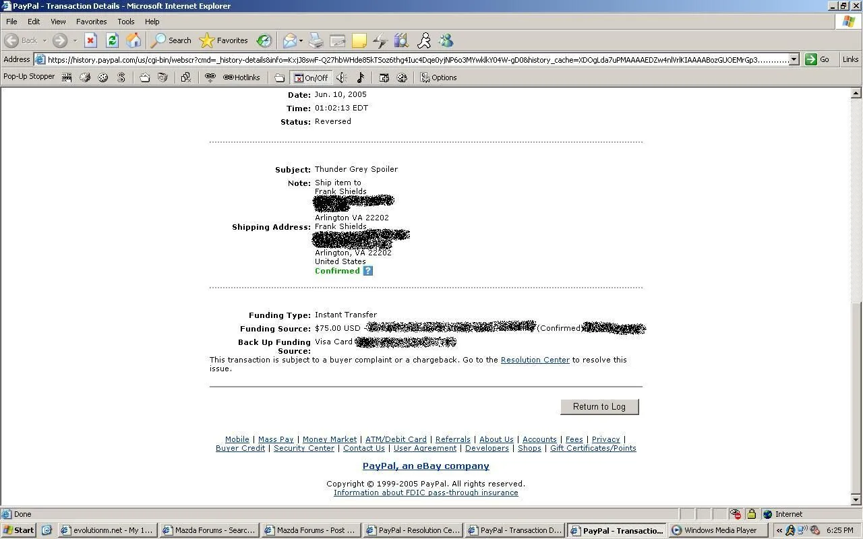This screenshot has width=863, height=539.
Task: Open the ATM/Debit Card footer link
Action: (396, 439)
